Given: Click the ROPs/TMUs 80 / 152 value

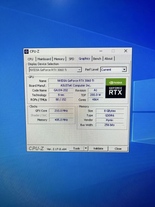Looking at the screenshot, I should click(x=61, y=99).
